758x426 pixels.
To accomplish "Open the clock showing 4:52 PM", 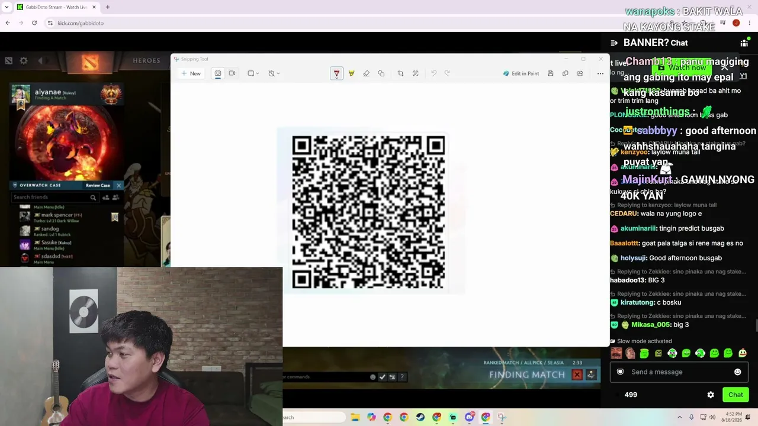I will tap(733, 417).
